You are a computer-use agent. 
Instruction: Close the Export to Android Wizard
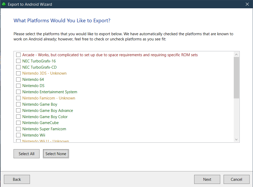coord(247,4)
